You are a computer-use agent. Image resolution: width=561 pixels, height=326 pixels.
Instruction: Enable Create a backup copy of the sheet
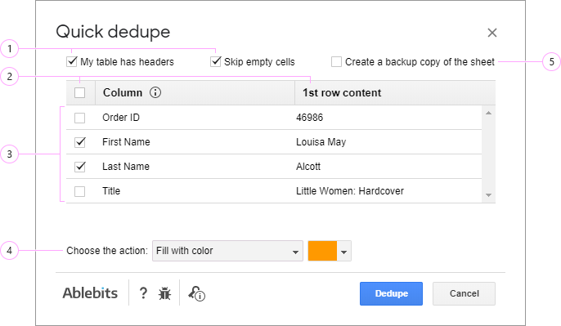336,62
